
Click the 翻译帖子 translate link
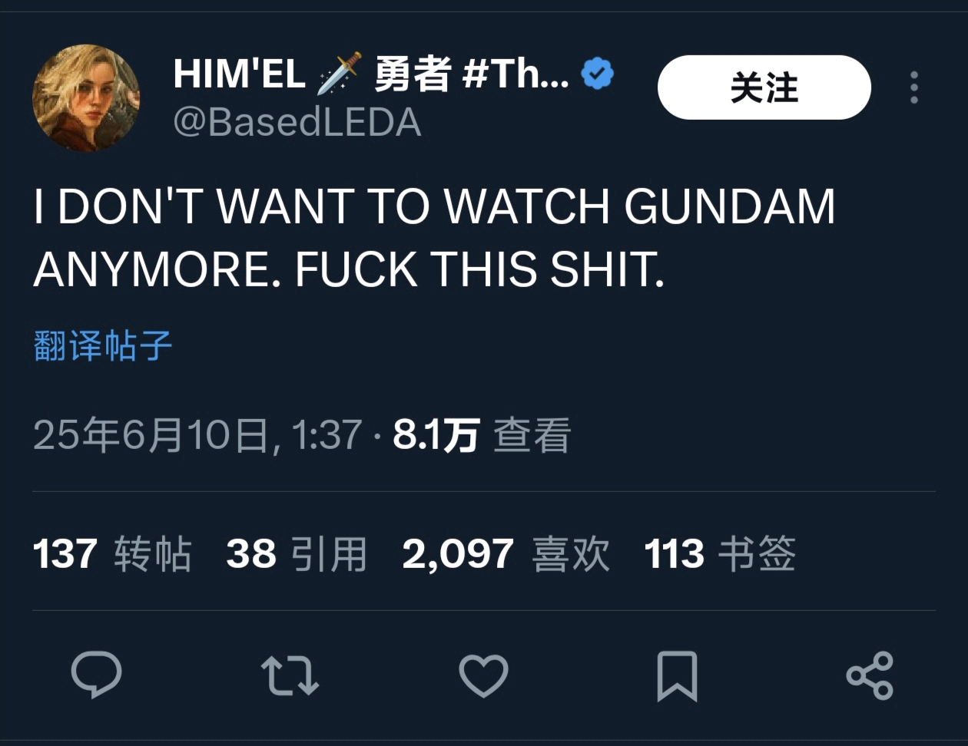tap(103, 345)
